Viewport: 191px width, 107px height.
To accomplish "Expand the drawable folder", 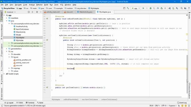I will coord(9,54).
